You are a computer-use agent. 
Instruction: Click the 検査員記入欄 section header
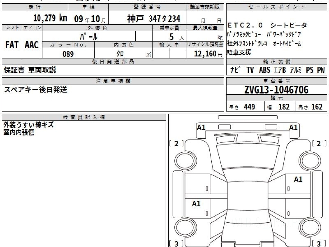tap(84, 117)
